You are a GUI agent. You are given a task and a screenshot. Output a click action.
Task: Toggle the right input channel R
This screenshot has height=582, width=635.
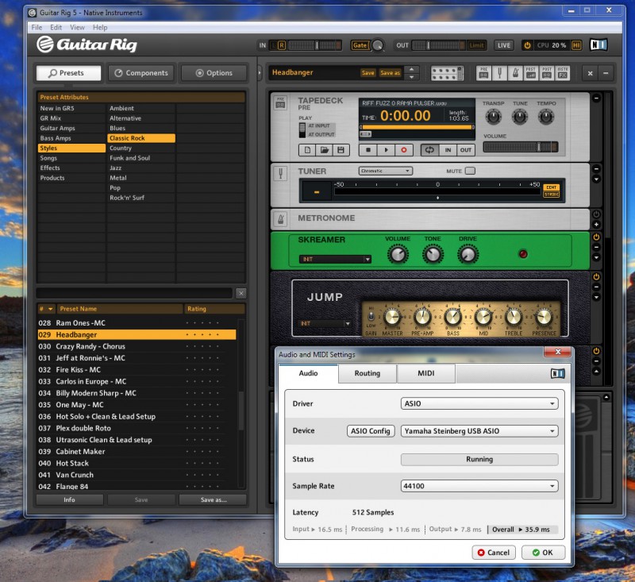pyautogui.click(x=282, y=45)
